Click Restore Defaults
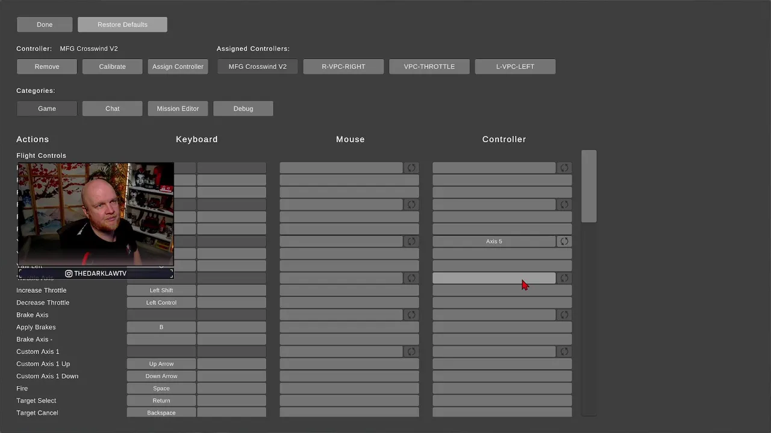The image size is (771, 433). tap(122, 25)
